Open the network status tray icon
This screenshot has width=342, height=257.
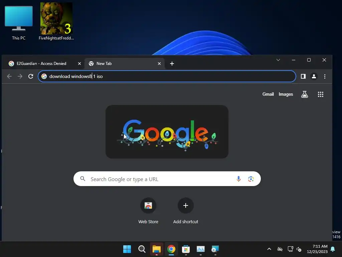click(x=290, y=249)
